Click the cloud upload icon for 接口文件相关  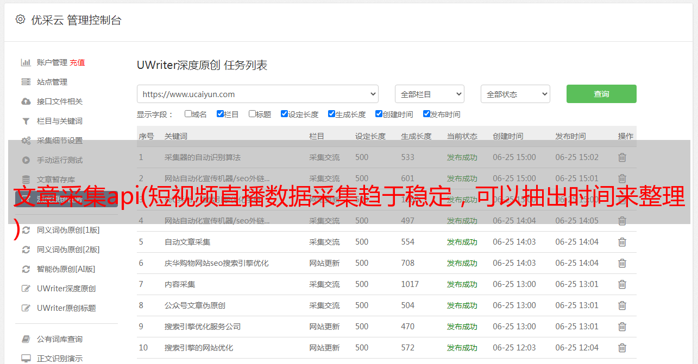click(x=26, y=101)
